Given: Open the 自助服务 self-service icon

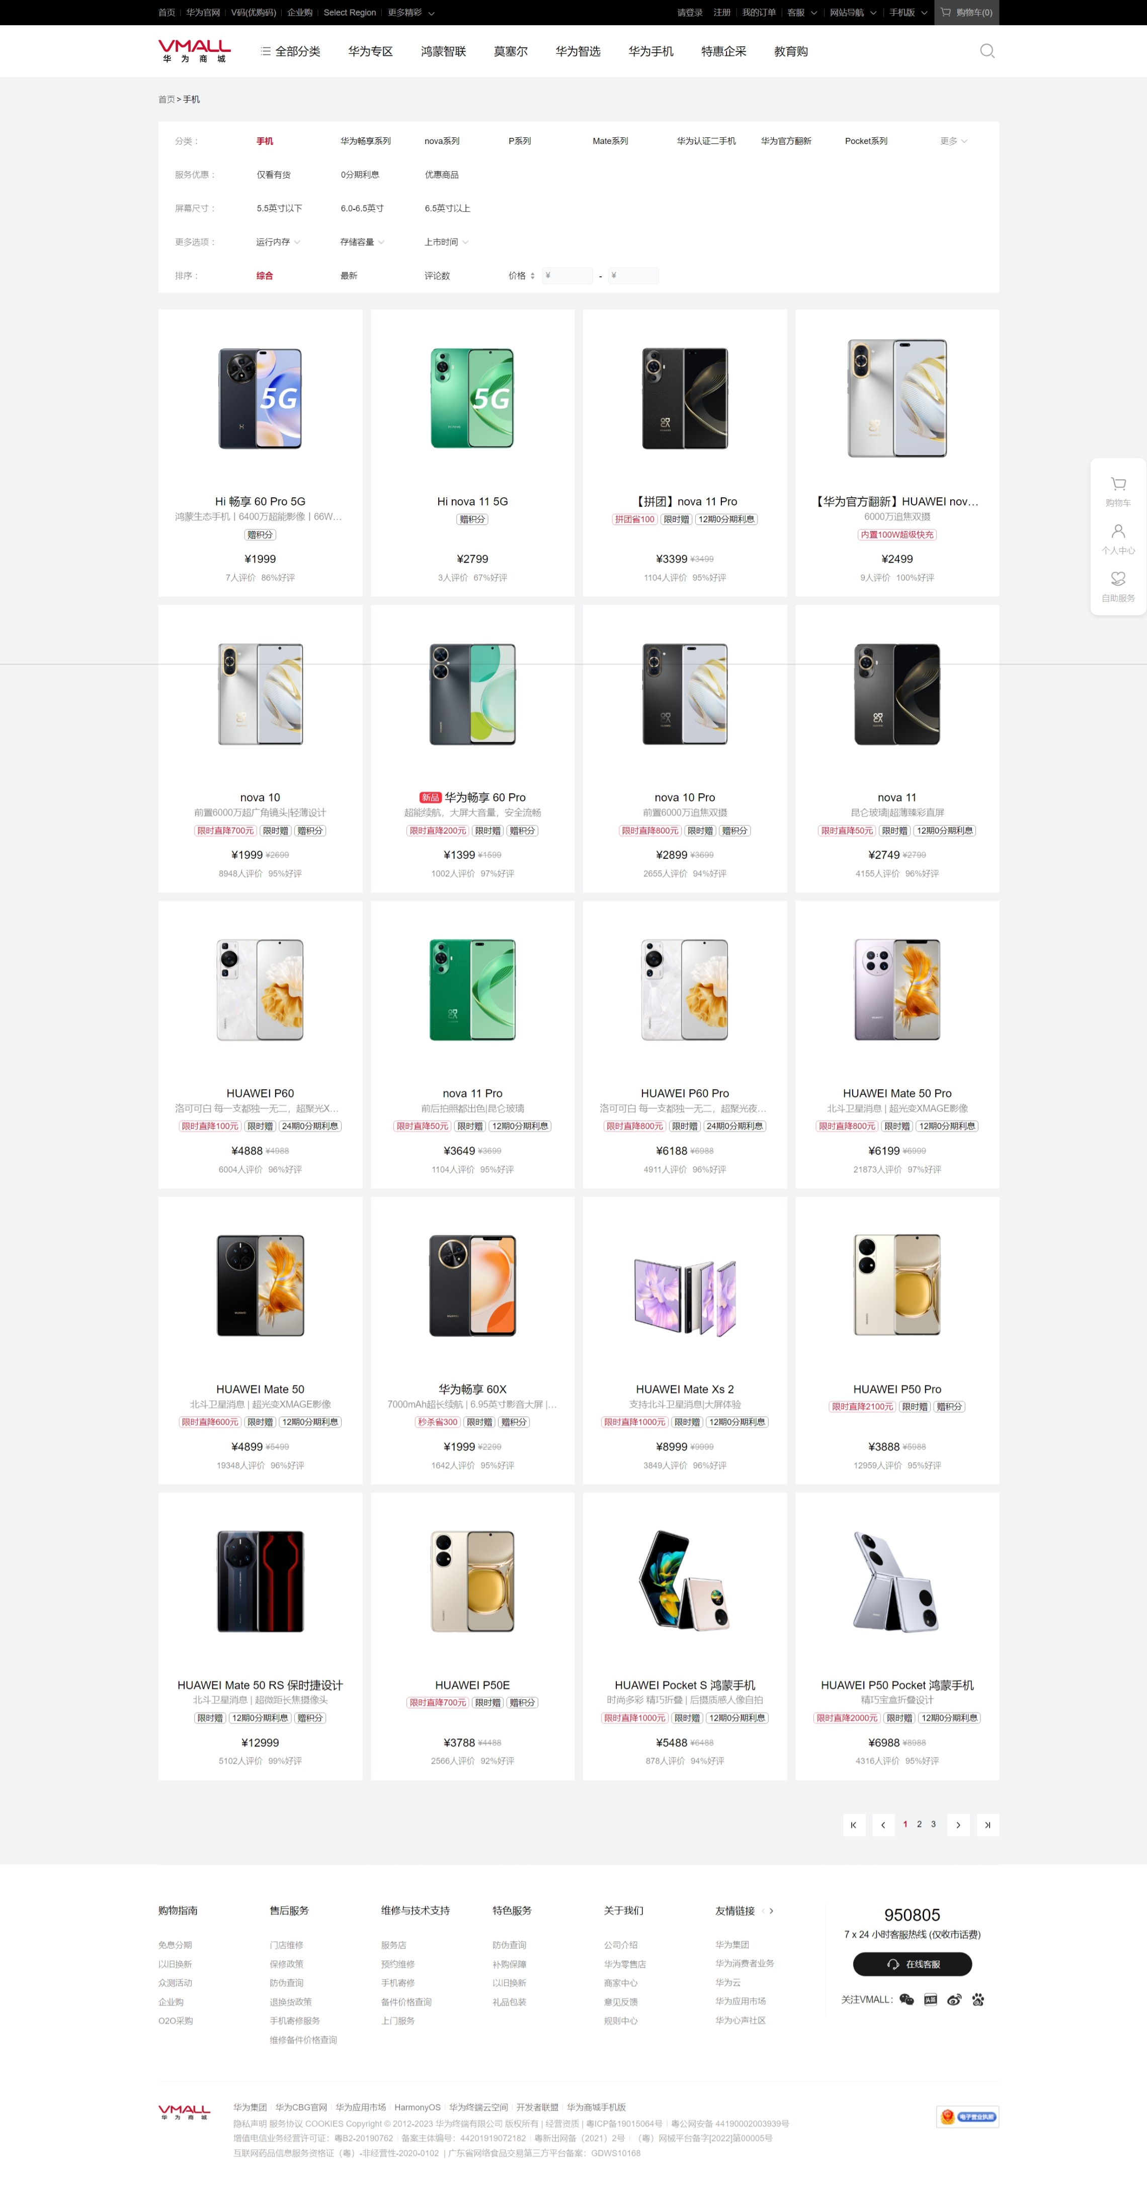Looking at the screenshot, I should tap(1118, 579).
